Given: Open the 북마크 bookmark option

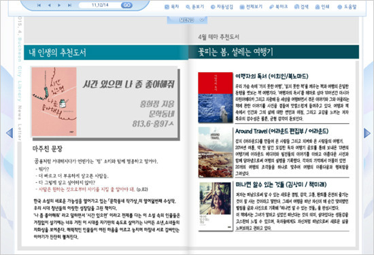Looking at the screenshot, I should click(278, 7).
